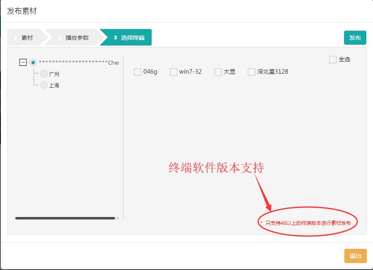Select the 上海 radio button
The image size is (373, 270).
tap(44, 85)
